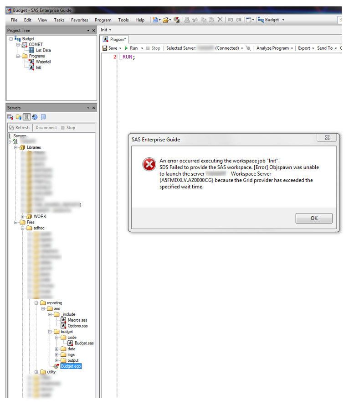Select the COMET node in Project Tree
Viewport: 354px width, 406px height.
click(x=36, y=45)
